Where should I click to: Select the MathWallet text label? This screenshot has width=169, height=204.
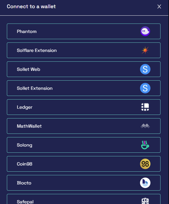pos(29,126)
